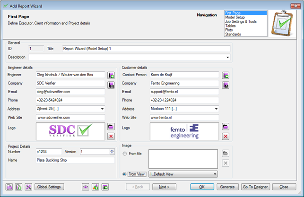Click the Contact Person field Koen de Kruijf
Viewport: 304px width, 197px height.
[184, 75]
